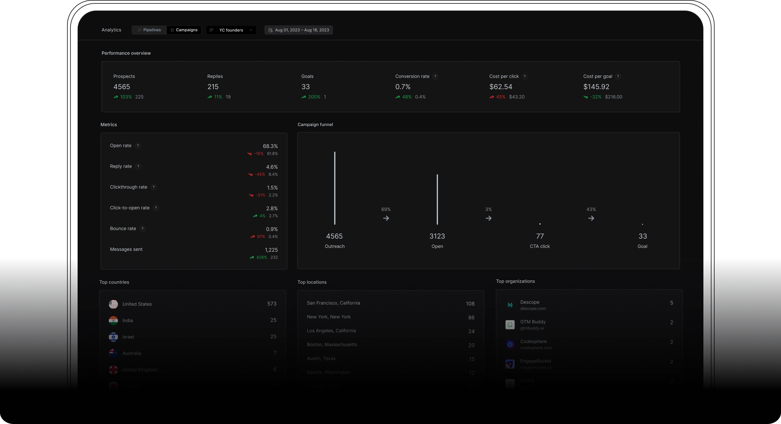
Task: Click the Open funnel bar
Action: point(437,199)
